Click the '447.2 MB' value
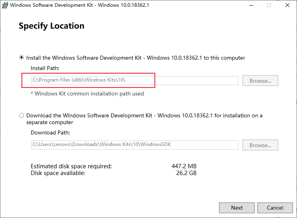 pos(184,166)
